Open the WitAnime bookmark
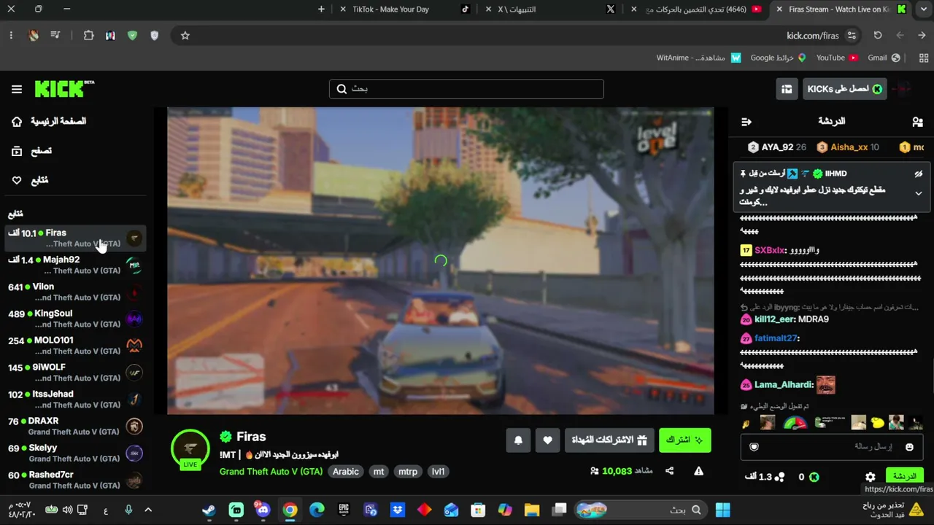The height and width of the screenshot is (525, 934). pos(698,58)
